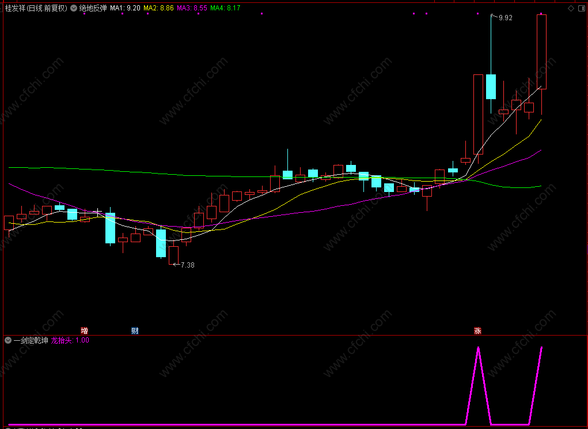Image resolution: width=588 pixels, height=429 pixels.
Task: Click the 桂发祥(日线.前复权) chart title
Action: (x=36, y=8)
